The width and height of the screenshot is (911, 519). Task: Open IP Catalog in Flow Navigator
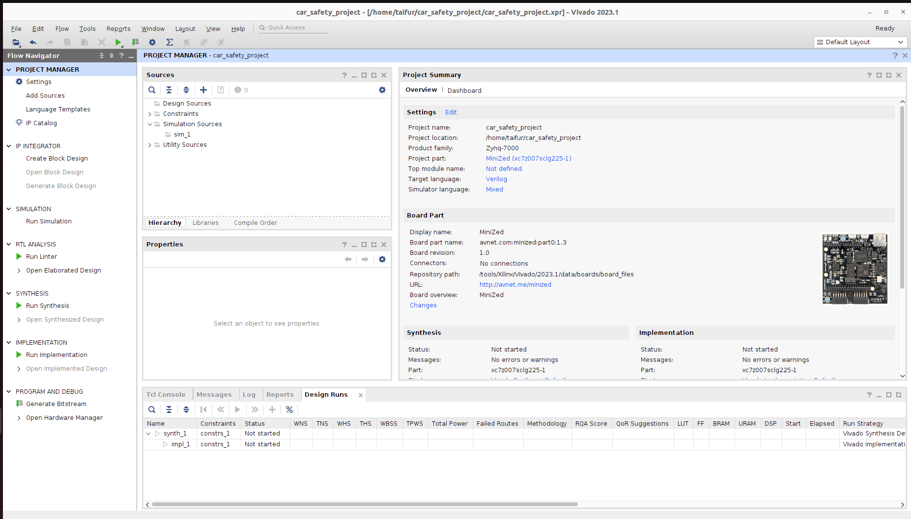point(36,123)
